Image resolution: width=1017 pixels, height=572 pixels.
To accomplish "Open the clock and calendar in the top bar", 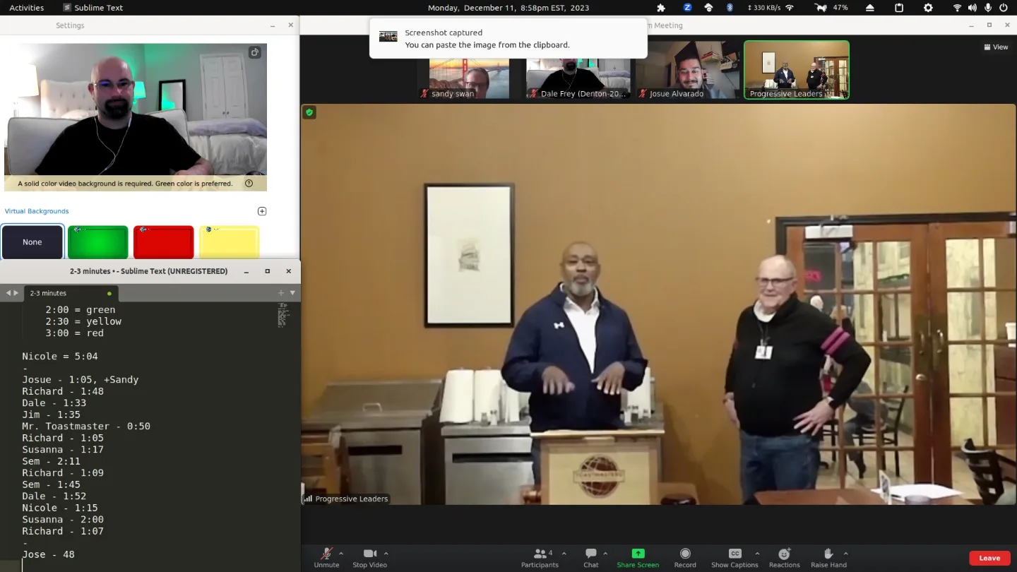I will [x=508, y=8].
